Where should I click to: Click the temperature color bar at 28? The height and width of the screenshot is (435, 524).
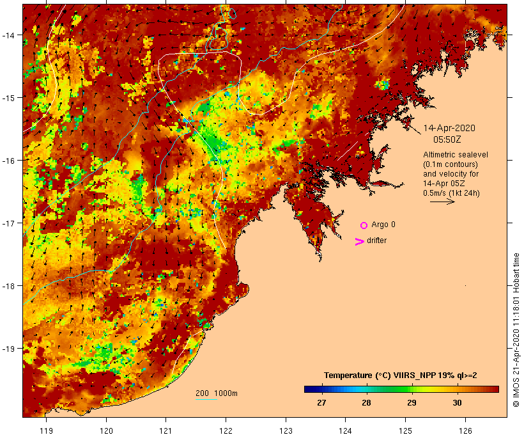[367, 389]
